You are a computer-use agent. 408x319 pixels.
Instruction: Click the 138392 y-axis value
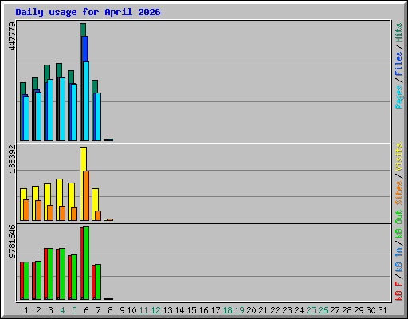coord(12,159)
